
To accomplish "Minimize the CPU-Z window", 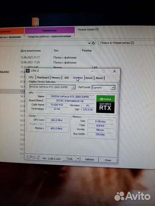I will coord(92,71).
